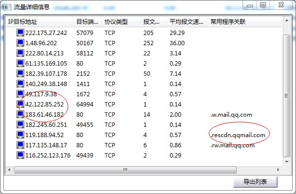Click vertical scrollbar down arrow
This screenshot has width=296, height=194.
pos(287,162)
